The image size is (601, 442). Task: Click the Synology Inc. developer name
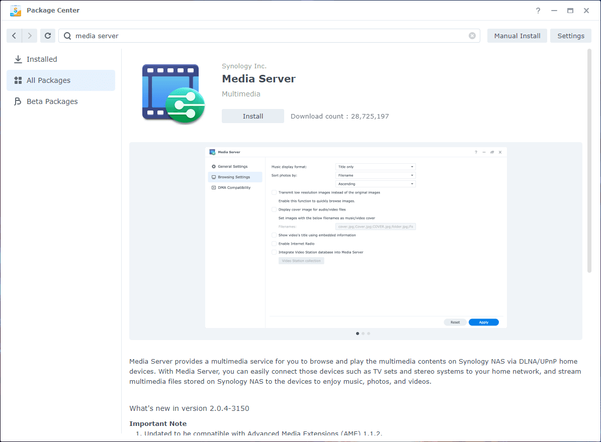pyautogui.click(x=244, y=66)
